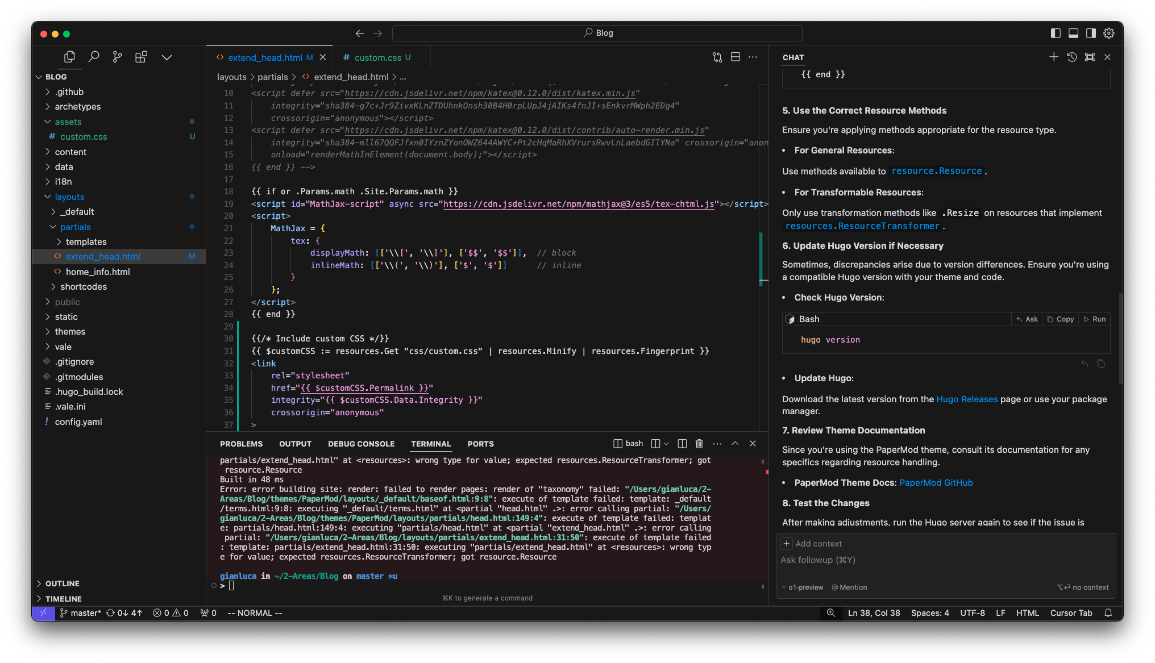Go back with the left arrow
This screenshot has width=1155, height=663.
click(360, 34)
